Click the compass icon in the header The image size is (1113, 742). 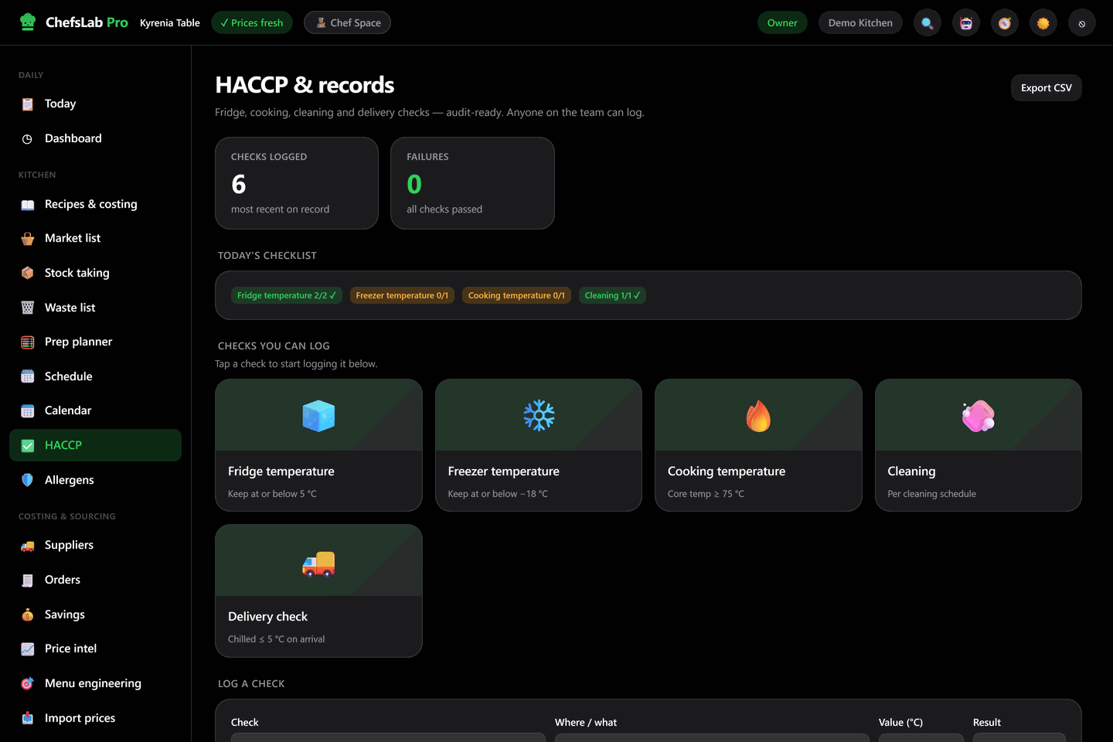1005,23
